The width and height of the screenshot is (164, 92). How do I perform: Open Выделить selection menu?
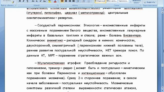pyautogui.click(x=150, y=2)
